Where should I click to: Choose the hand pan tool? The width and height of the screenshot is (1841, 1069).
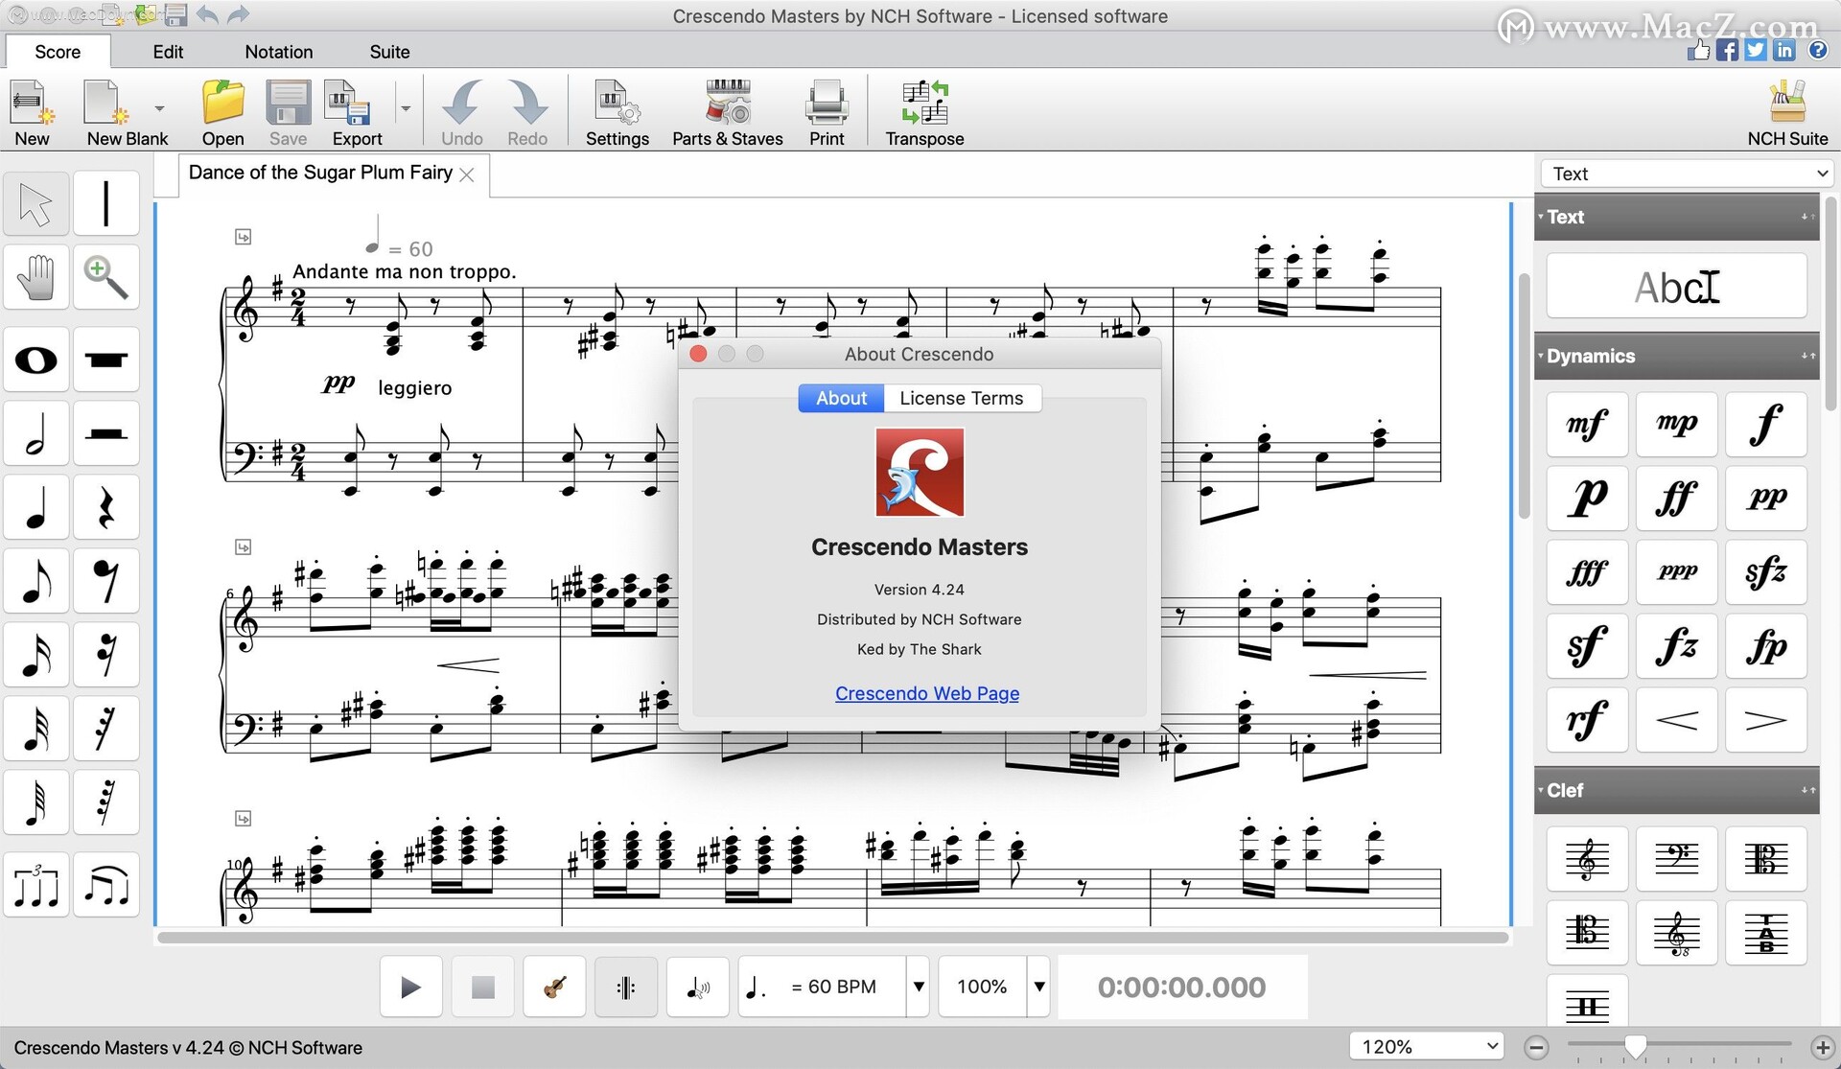(x=35, y=277)
